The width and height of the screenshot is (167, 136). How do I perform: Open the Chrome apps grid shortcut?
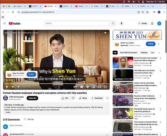click(3, 17)
